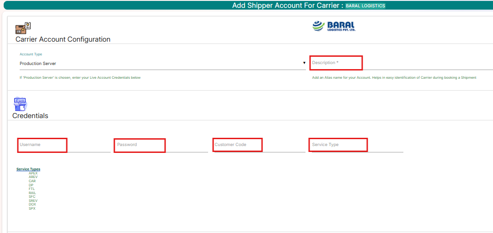The height and width of the screenshot is (233, 493).
Task: Select the Production Server account type value
Action: coord(38,63)
